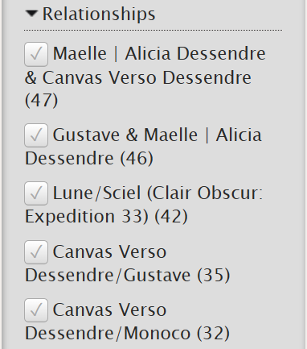Click the 'Dessendre/Monoco (32)' label line
This screenshot has width=307, height=349.
tap(127, 334)
